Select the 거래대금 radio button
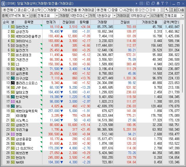 (80, 10)
